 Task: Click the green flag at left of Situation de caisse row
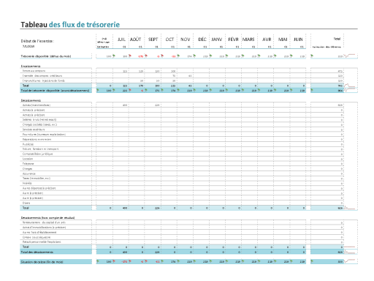coord(98,261)
